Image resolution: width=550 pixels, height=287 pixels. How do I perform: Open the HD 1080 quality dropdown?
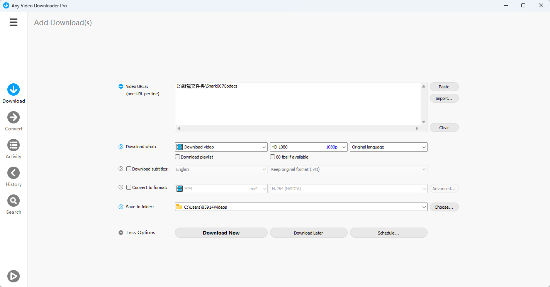309,147
